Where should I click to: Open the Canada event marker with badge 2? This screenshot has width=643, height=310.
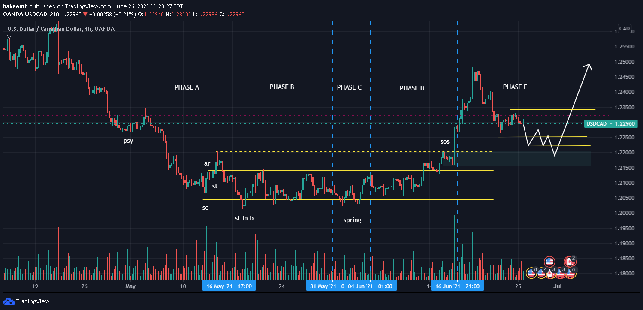point(570,261)
